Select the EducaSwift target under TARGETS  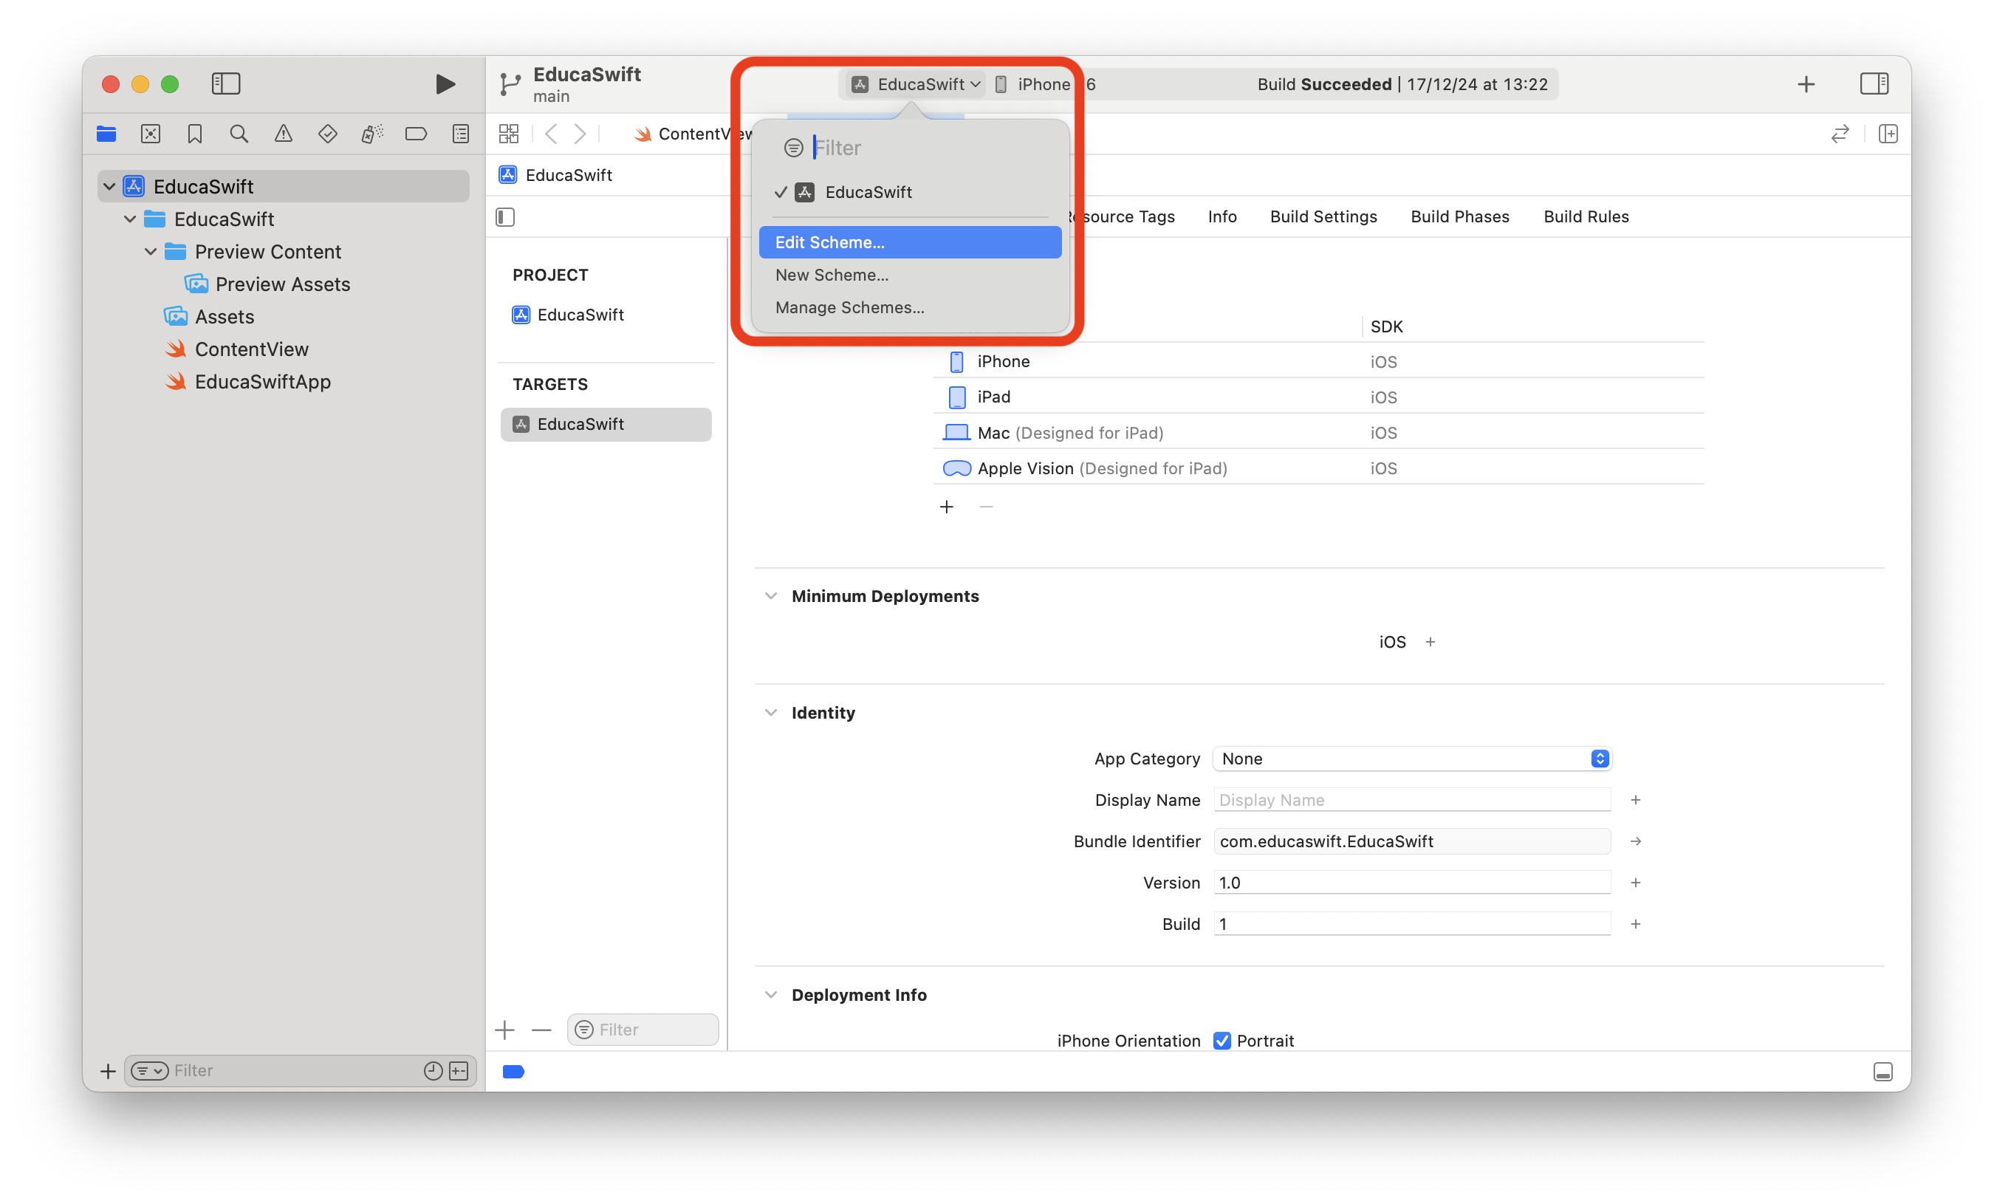coord(606,424)
